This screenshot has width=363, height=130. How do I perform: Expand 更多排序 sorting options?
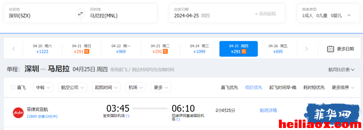[x=343, y=87]
